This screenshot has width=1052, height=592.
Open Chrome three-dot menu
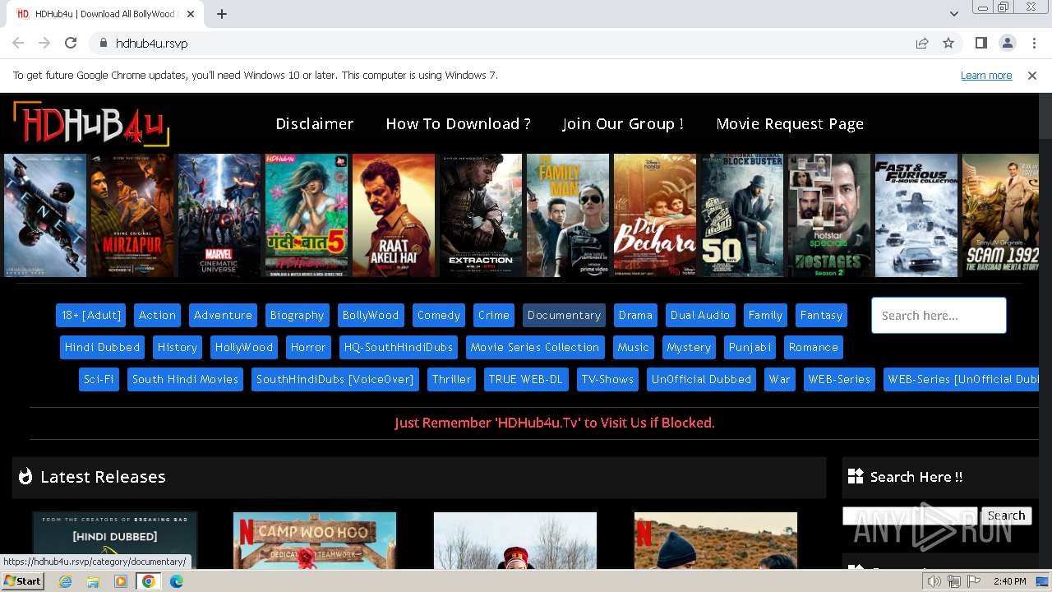click(x=1033, y=43)
